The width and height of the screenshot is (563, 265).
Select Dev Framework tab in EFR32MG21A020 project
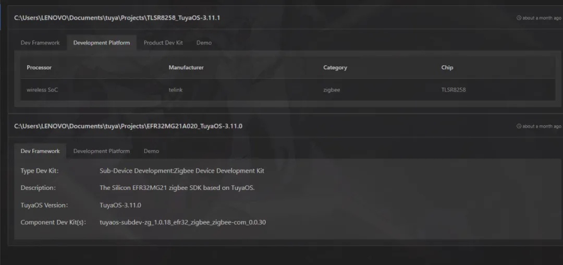40,151
